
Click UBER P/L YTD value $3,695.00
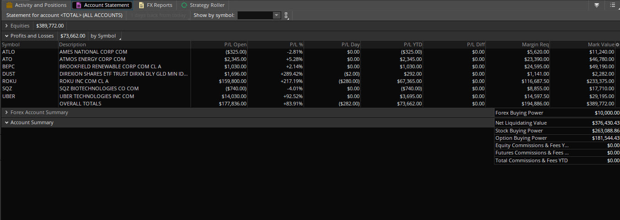(410, 96)
